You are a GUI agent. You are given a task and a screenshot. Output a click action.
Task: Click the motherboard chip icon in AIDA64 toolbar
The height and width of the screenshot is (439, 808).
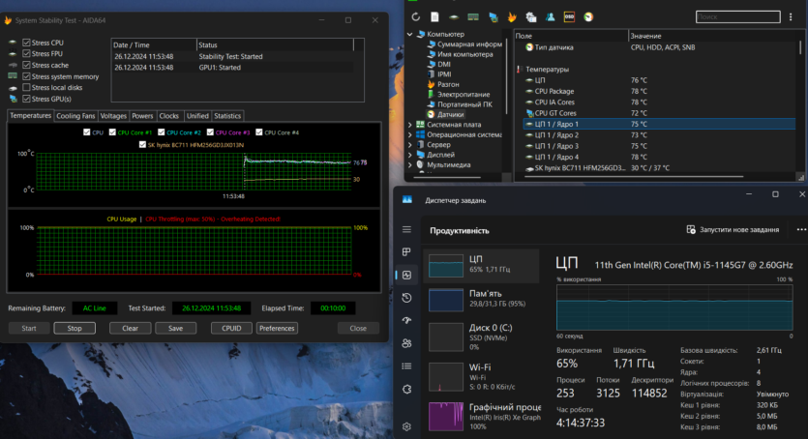click(x=454, y=17)
